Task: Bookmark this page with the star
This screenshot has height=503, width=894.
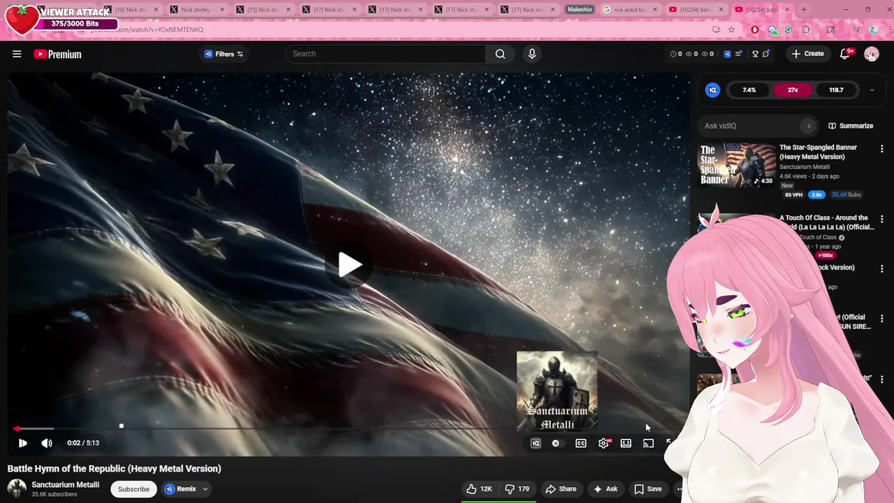Action: coord(731,29)
